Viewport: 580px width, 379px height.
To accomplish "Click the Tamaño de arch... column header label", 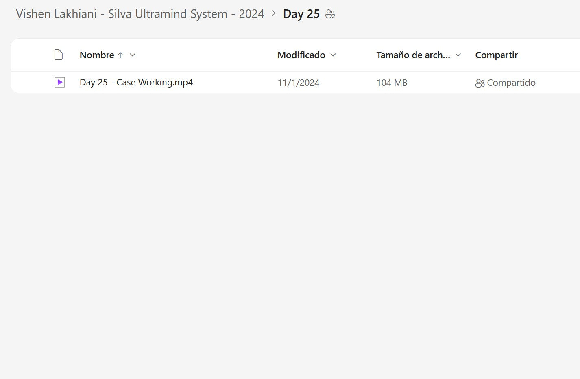I will coord(413,55).
